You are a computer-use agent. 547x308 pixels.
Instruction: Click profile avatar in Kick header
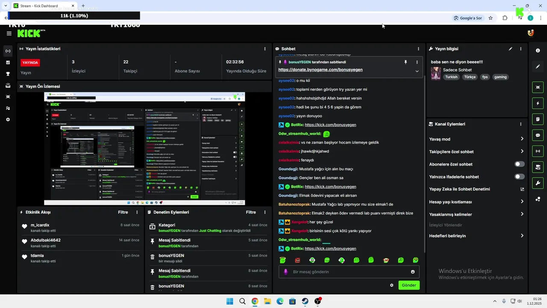tap(531, 33)
